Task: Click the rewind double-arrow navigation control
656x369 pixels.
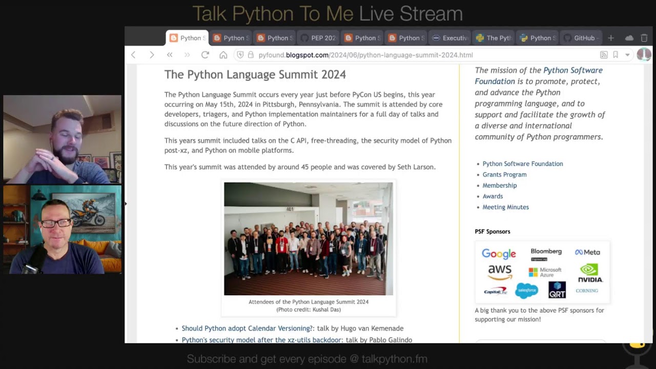Action: click(170, 55)
